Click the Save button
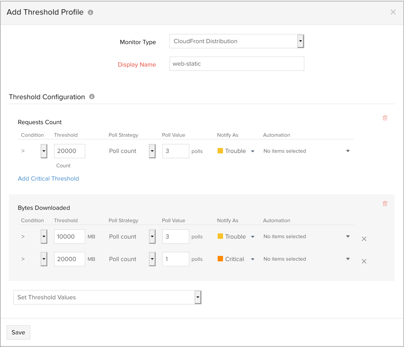Screen dimensions: 404x347 click(18, 332)
